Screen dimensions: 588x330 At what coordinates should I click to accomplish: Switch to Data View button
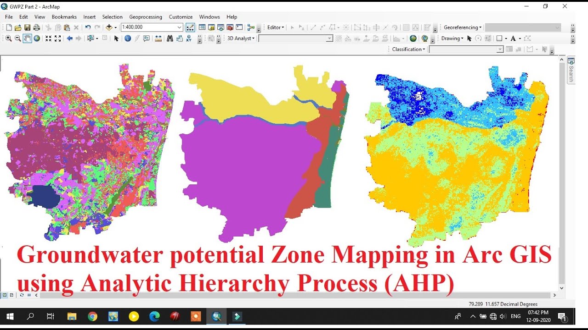pos(4,295)
